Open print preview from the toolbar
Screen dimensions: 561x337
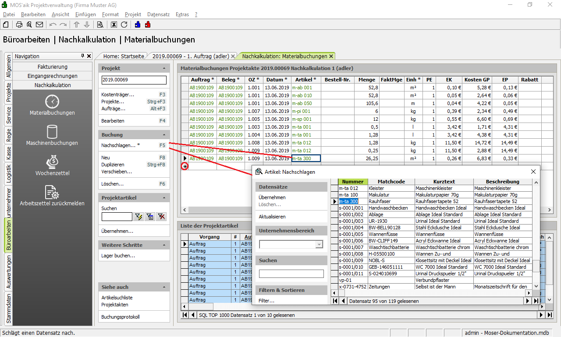[29, 25]
